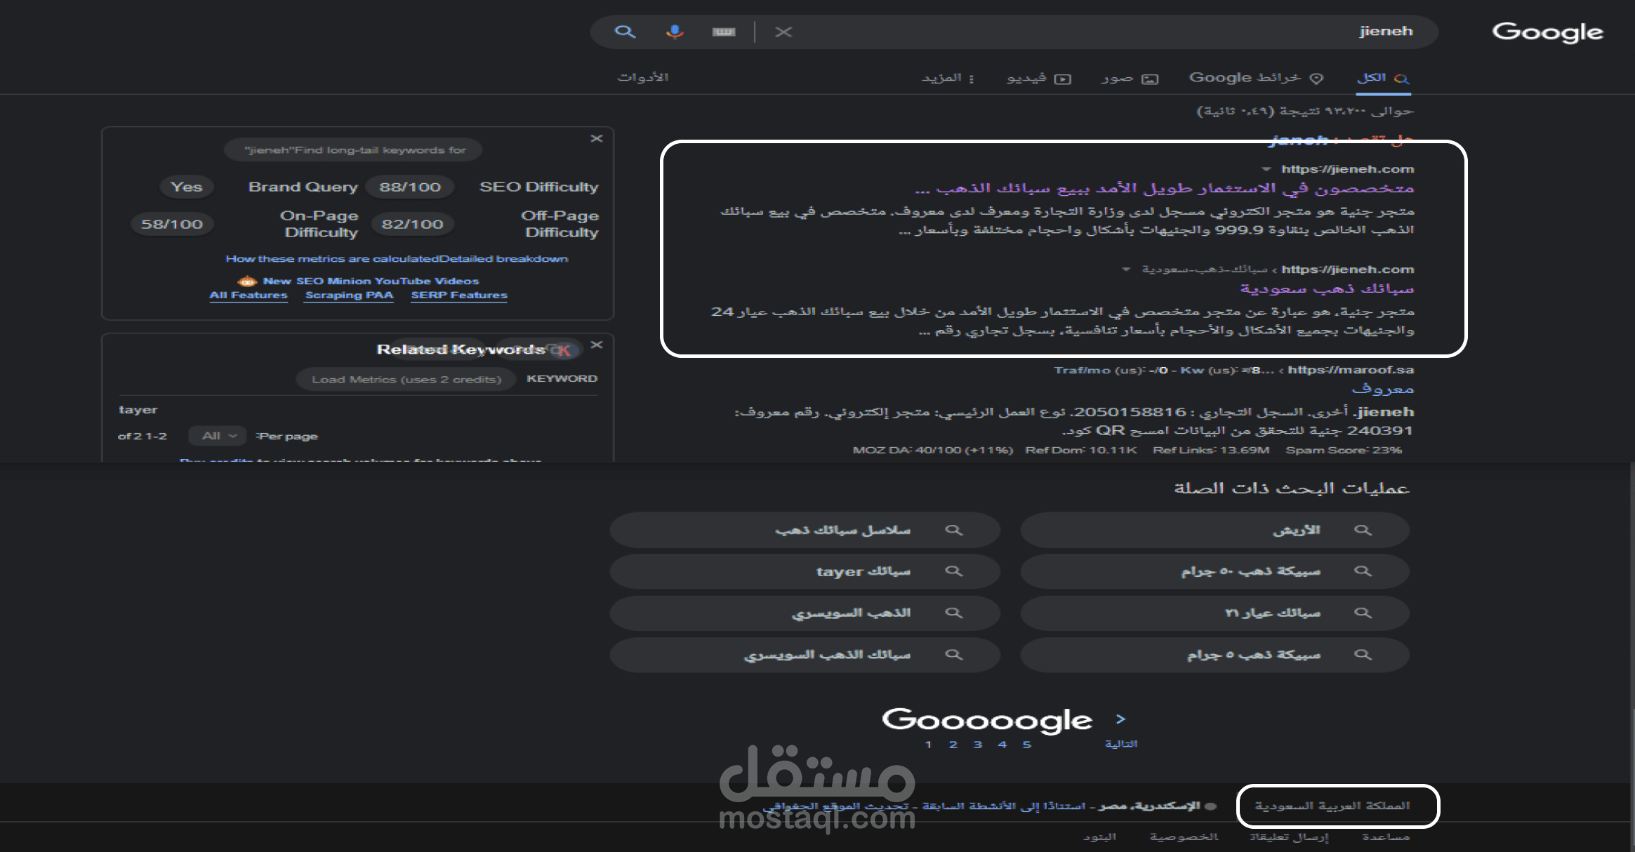Viewport: 1635px width, 852px height.
Task: Expand dropdown arrow beside first jieneh.com URL
Action: click(1266, 169)
